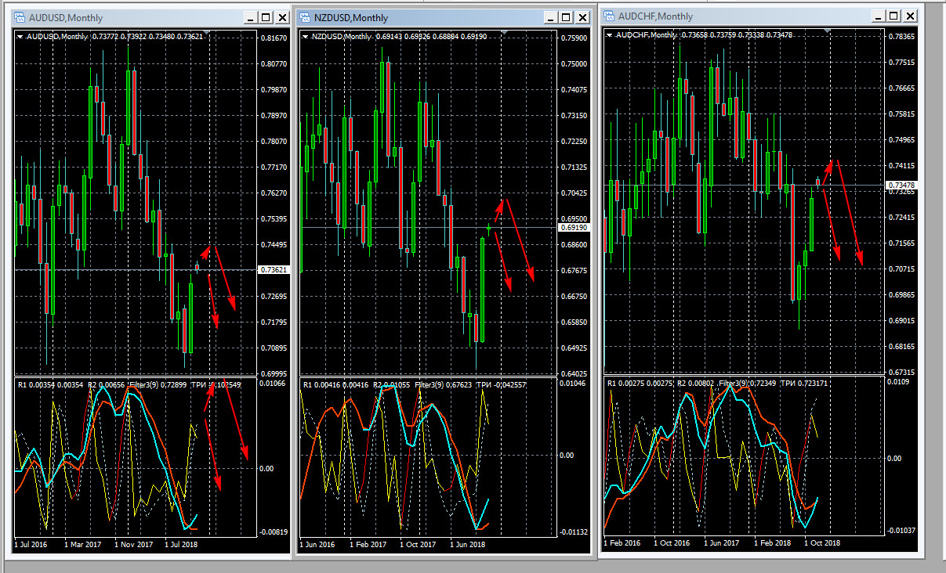The width and height of the screenshot is (946, 573).
Task: Click the chart shift triangle marker in AUDCHF chart
Action: 828,31
